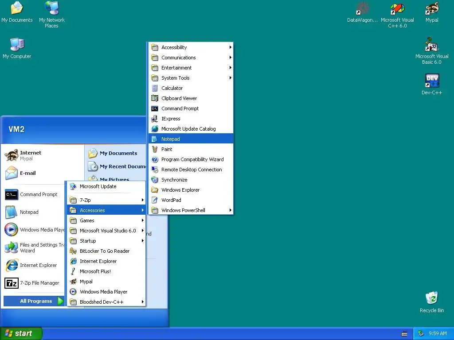The height and width of the screenshot is (340, 454).
Task: Click pinned Command Prompt in Start menu
Action: [x=33, y=195]
